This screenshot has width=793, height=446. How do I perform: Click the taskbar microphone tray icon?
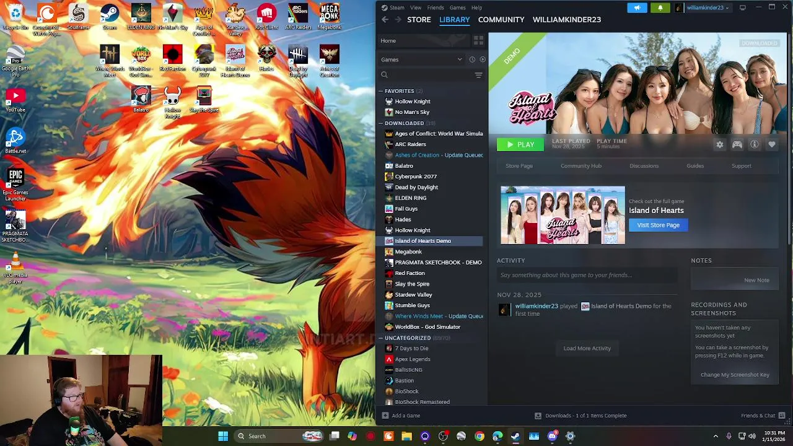tap(729, 436)
